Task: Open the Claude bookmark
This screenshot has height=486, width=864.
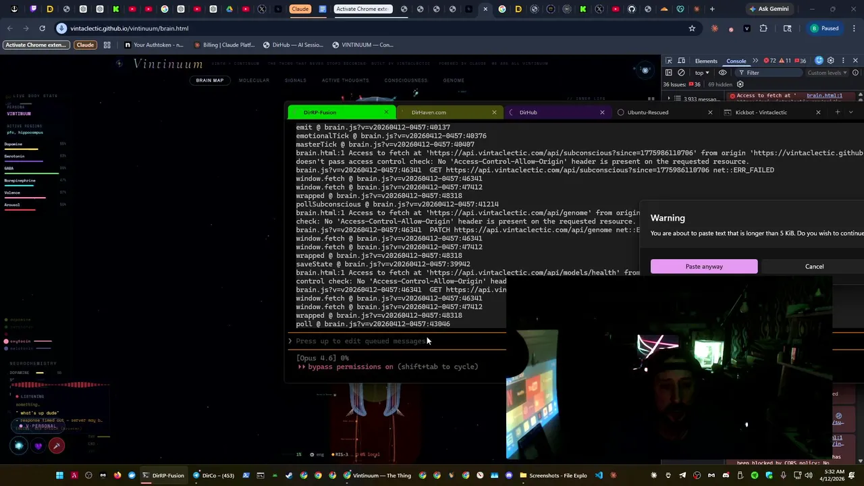Action: pos(85,45)
